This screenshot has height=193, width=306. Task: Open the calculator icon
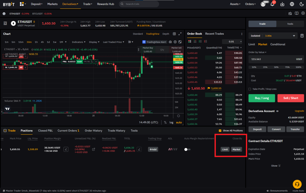pos(302,36)
